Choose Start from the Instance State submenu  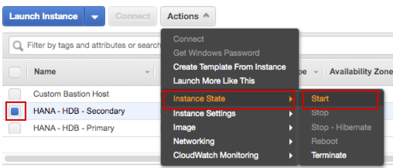[320, 99]
